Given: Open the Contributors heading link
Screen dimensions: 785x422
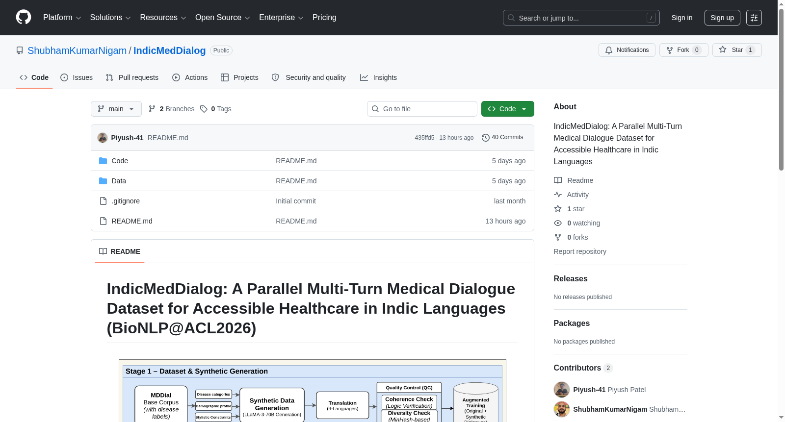Looking at the screenshot, I should click(x=583, y=368).
